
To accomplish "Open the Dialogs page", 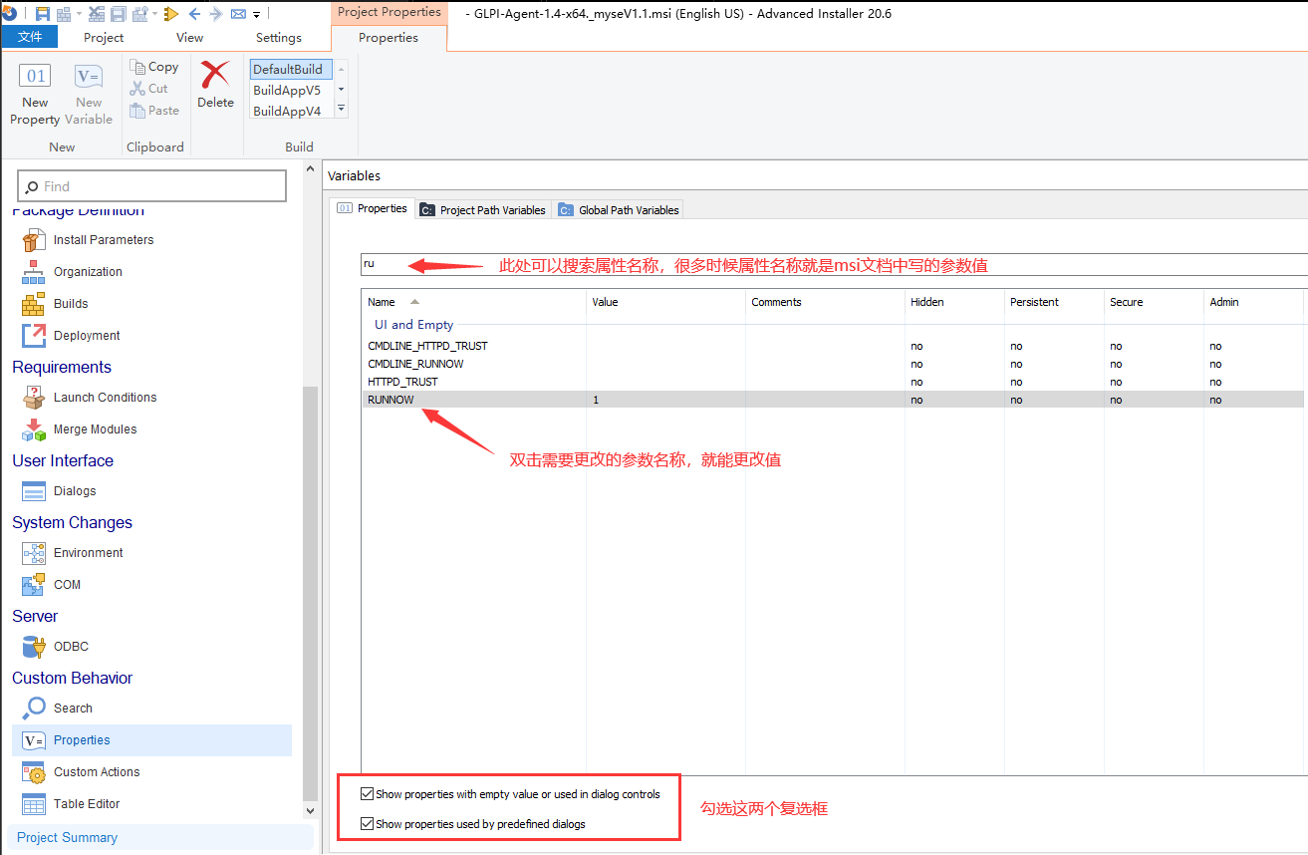I will tap(75, 490).
